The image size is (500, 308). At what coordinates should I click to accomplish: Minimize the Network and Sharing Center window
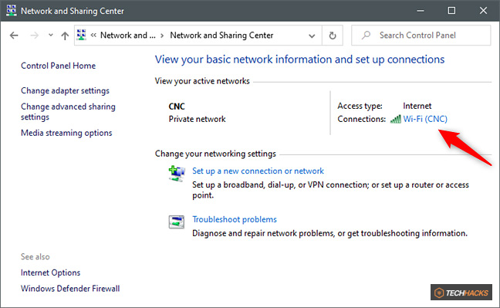click(421, 11)
